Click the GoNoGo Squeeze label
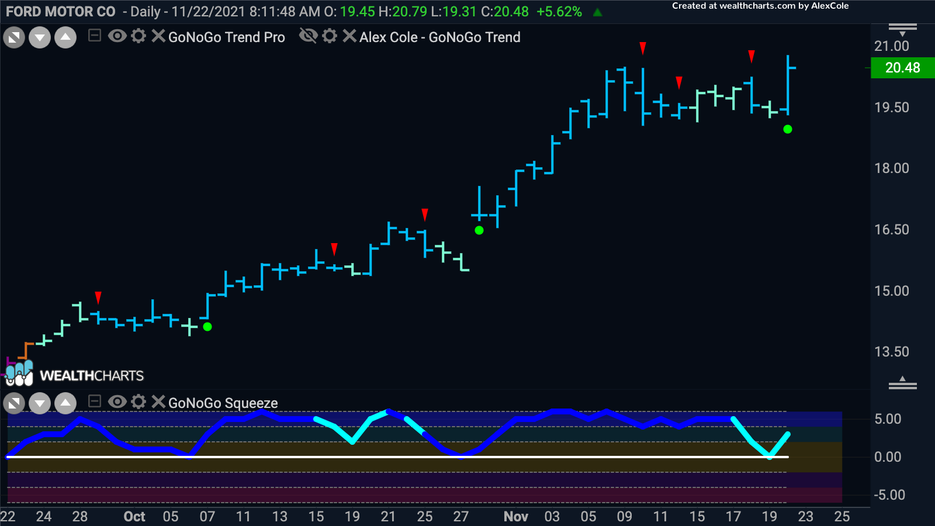 tap(223, 403)
